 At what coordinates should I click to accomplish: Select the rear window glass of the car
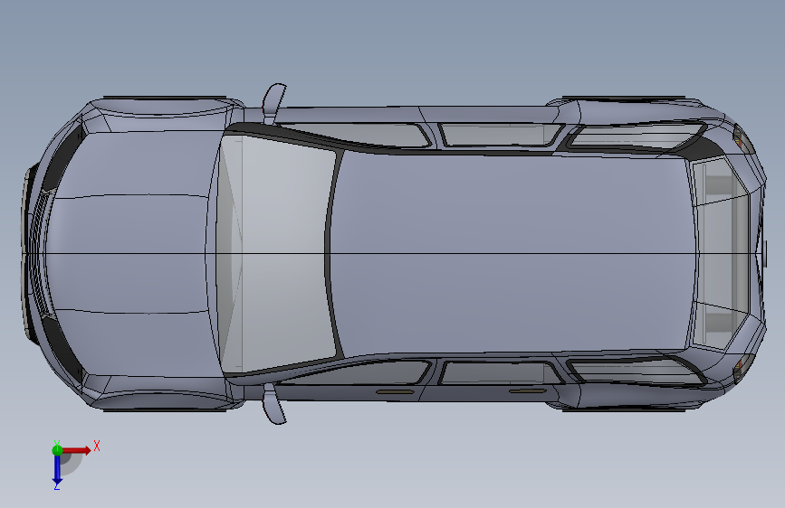pyautogui.click(x=723, y=254)
